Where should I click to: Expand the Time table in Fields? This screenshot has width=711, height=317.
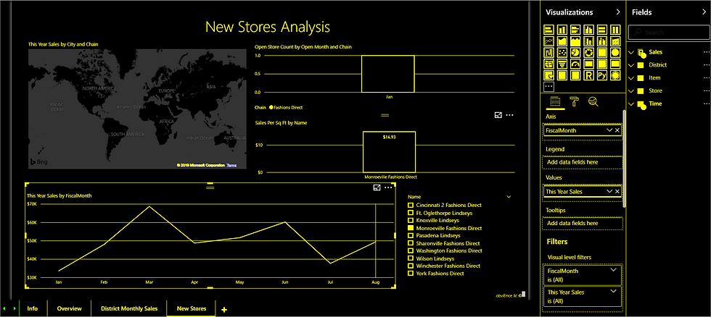tap(630, 104)
